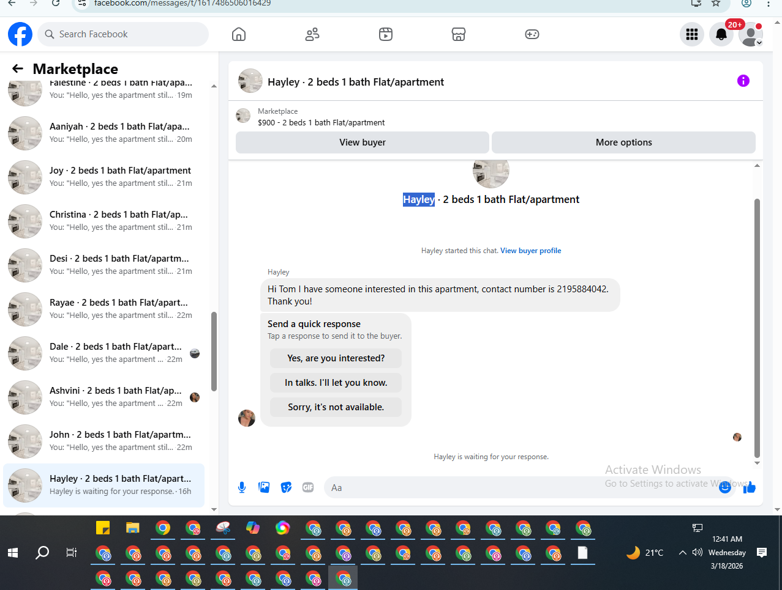Open conversation info purple icon

(743, 81)
